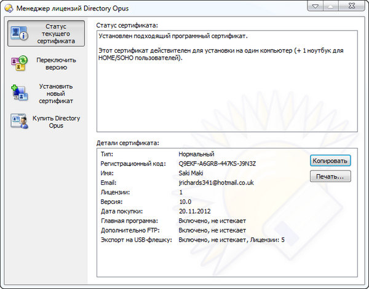This screenshot has height=289, width=369.
Task: Click the certificate type value Нормальный
Action: 197,154
